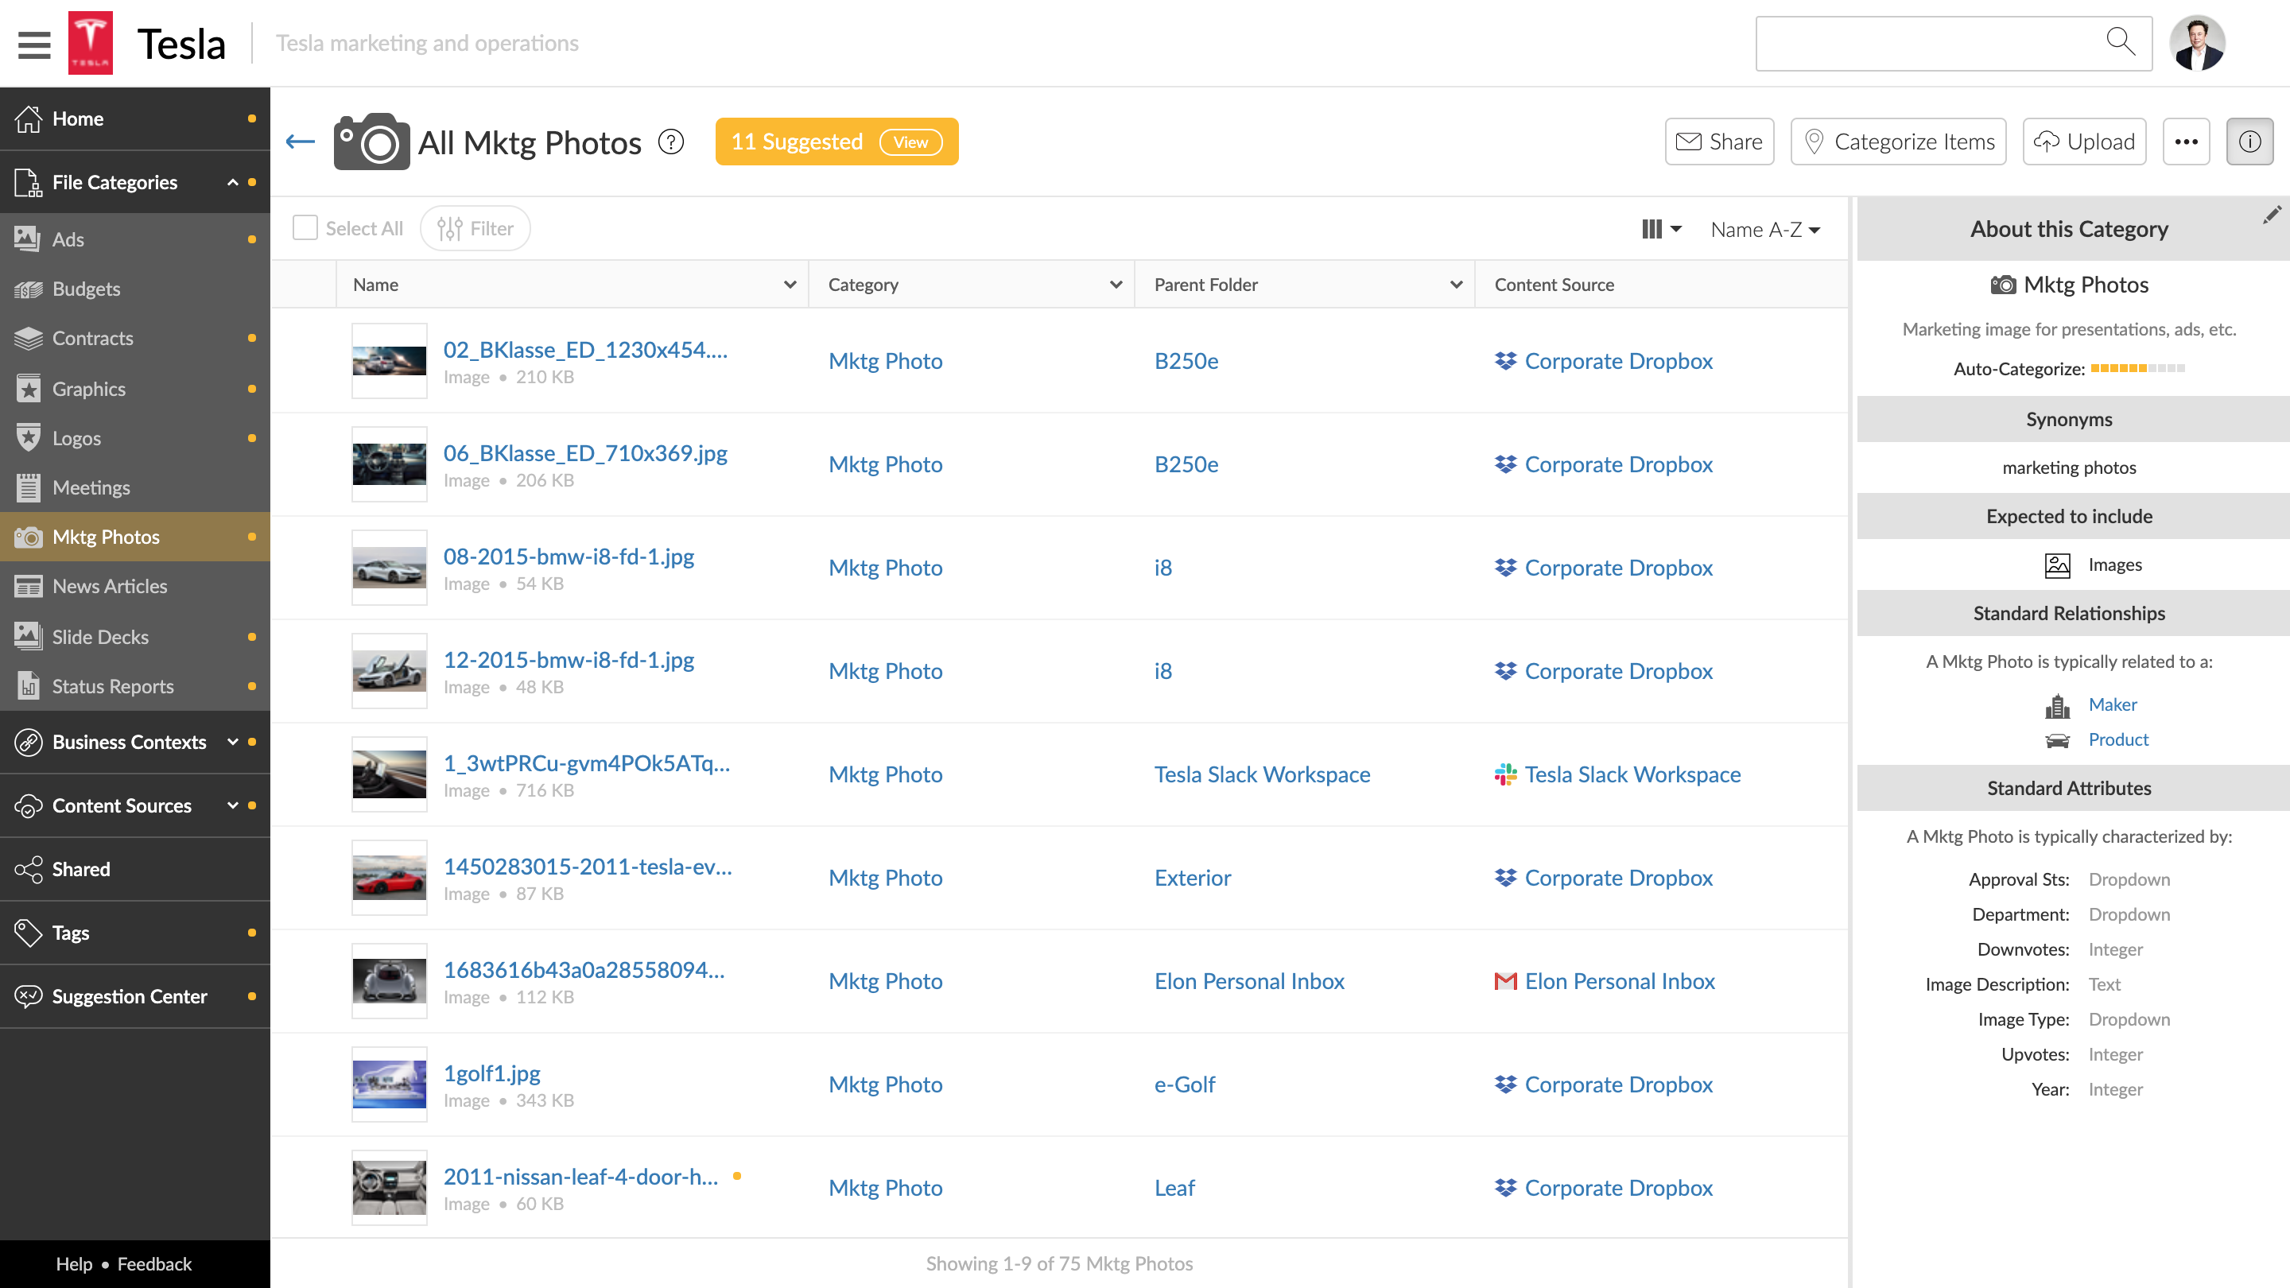Open the Tesla Slack Workspace folder link

pos(1261,774)
